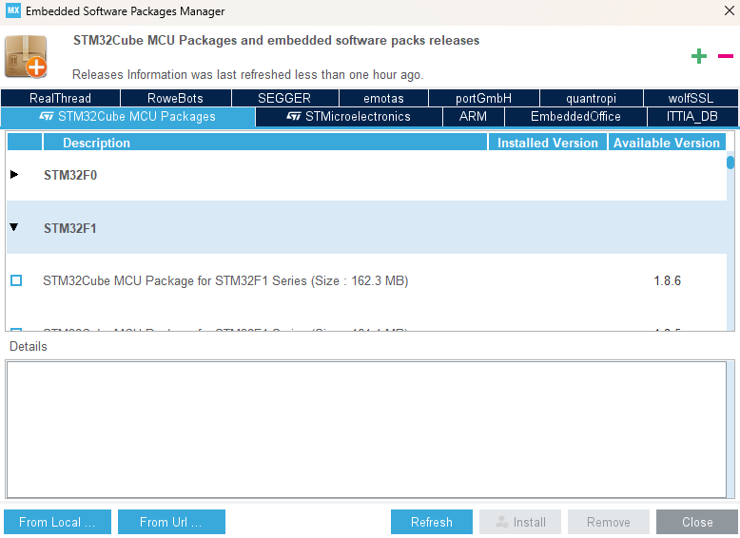Viewport: 740px width, 538px height.
Task: Click the Close button
Action: coord(697,522)
